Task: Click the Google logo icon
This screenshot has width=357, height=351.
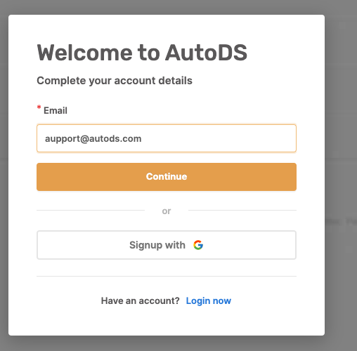Action: tap(198, 245)
